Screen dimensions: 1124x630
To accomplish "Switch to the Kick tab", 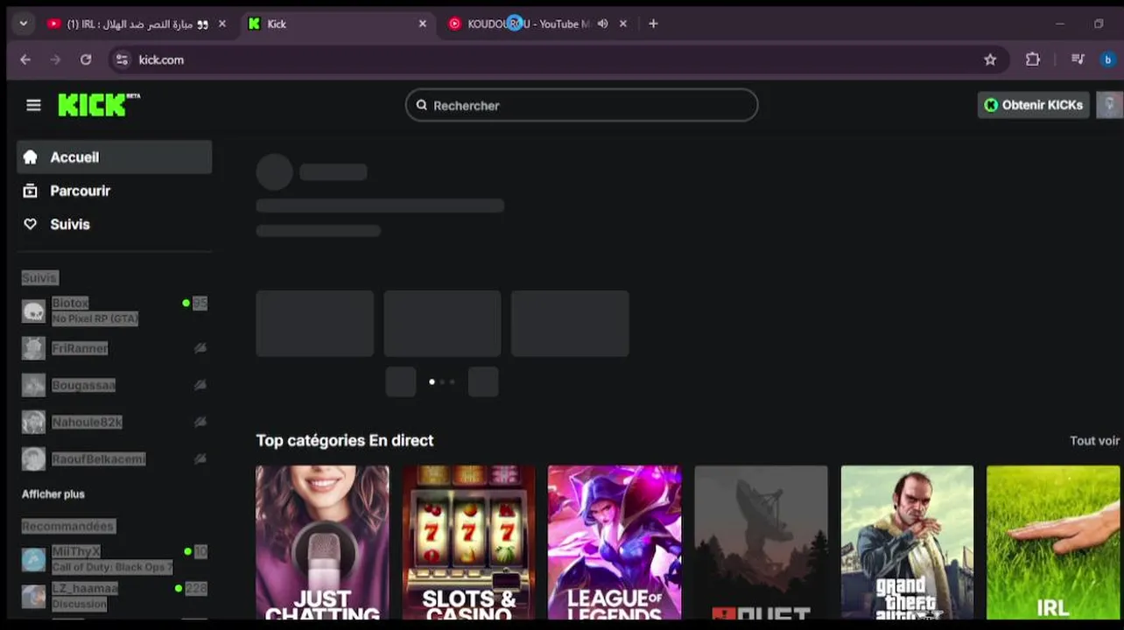I will click(337, 24).
